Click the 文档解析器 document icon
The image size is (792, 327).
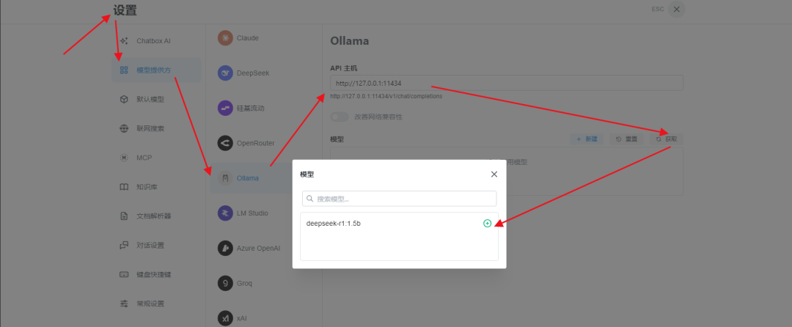coord(124,216)
